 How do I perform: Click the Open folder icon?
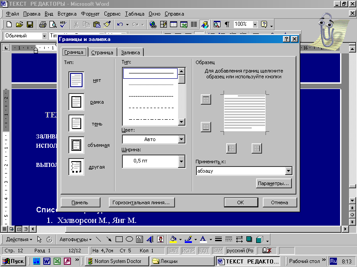[x=20, y=24]
